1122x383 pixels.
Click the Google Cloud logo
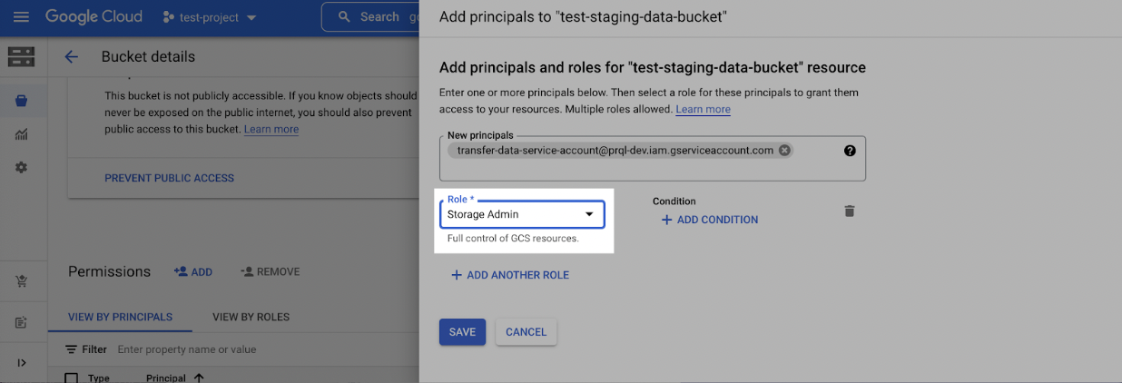[93, 17]
